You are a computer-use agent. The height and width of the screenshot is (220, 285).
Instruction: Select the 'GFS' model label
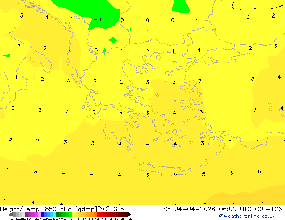point(119,209)
